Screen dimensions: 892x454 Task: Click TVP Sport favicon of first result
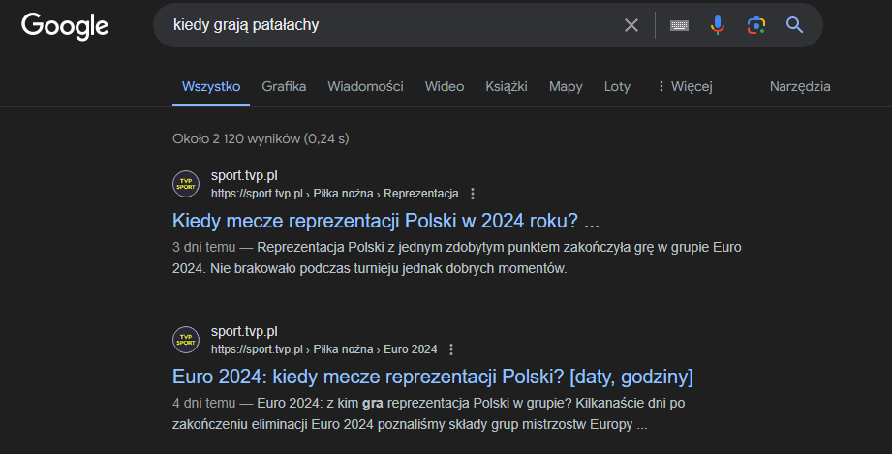coord(186,184)
